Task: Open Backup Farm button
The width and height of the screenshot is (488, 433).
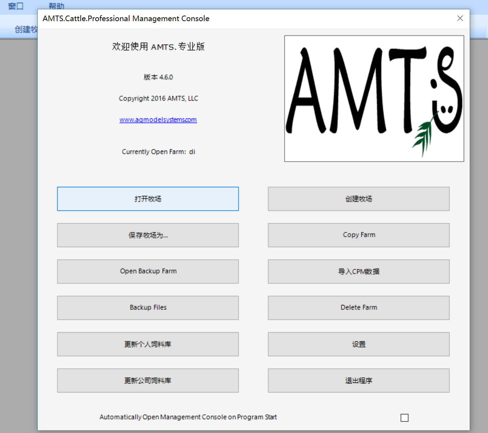Action: click(x=148, y=271)
